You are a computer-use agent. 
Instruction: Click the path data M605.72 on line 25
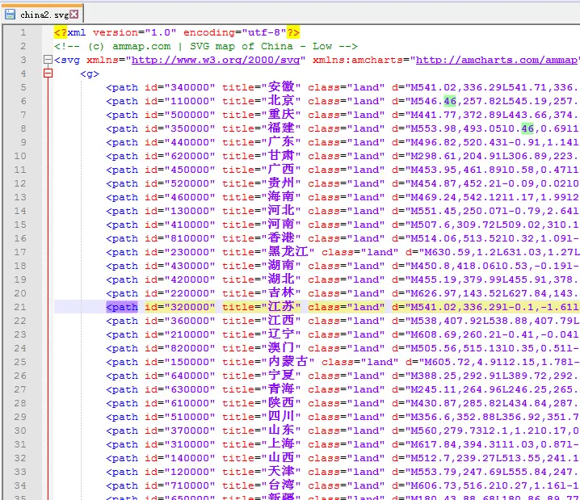[x=447, y=362]
